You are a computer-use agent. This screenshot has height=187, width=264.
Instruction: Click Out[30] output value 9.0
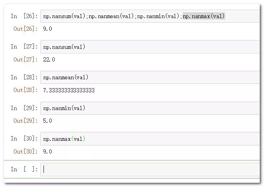47,152
